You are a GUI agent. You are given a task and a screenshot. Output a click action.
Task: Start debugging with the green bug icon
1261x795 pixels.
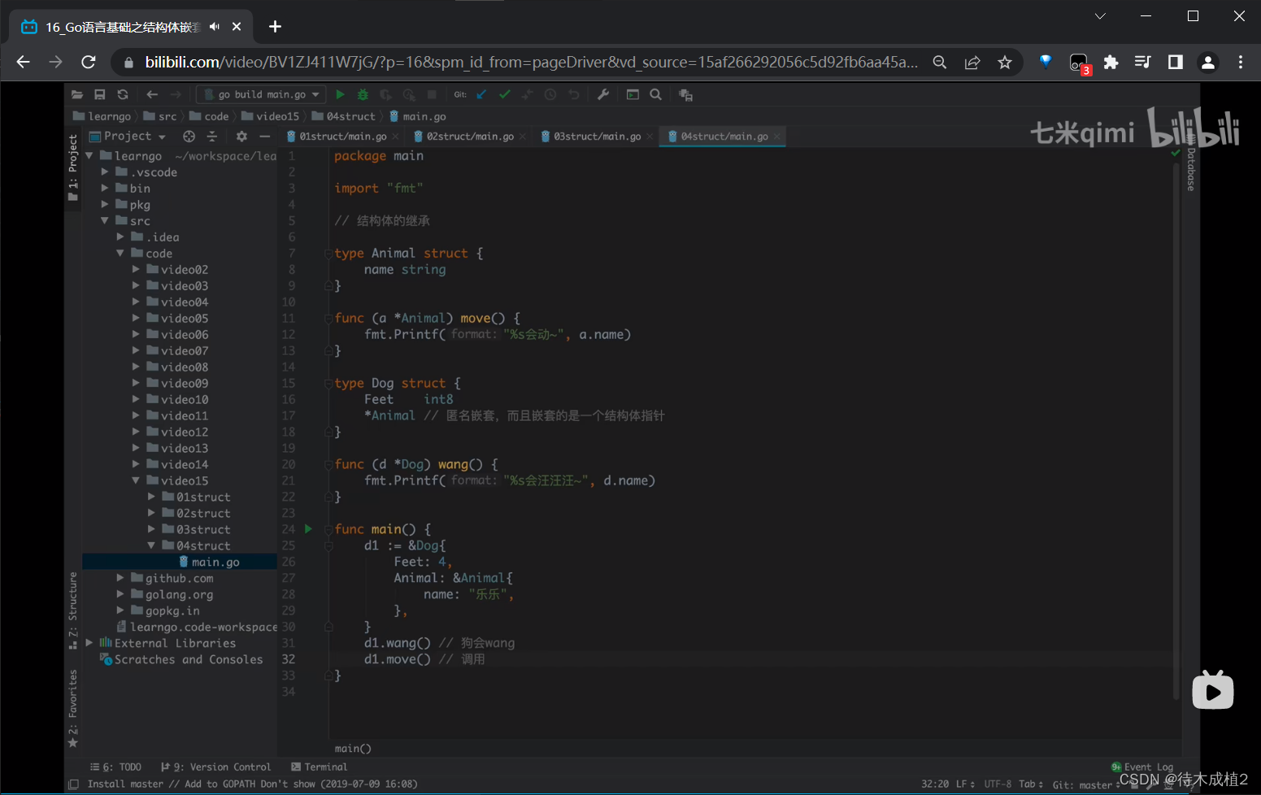(x=363, y=94)
